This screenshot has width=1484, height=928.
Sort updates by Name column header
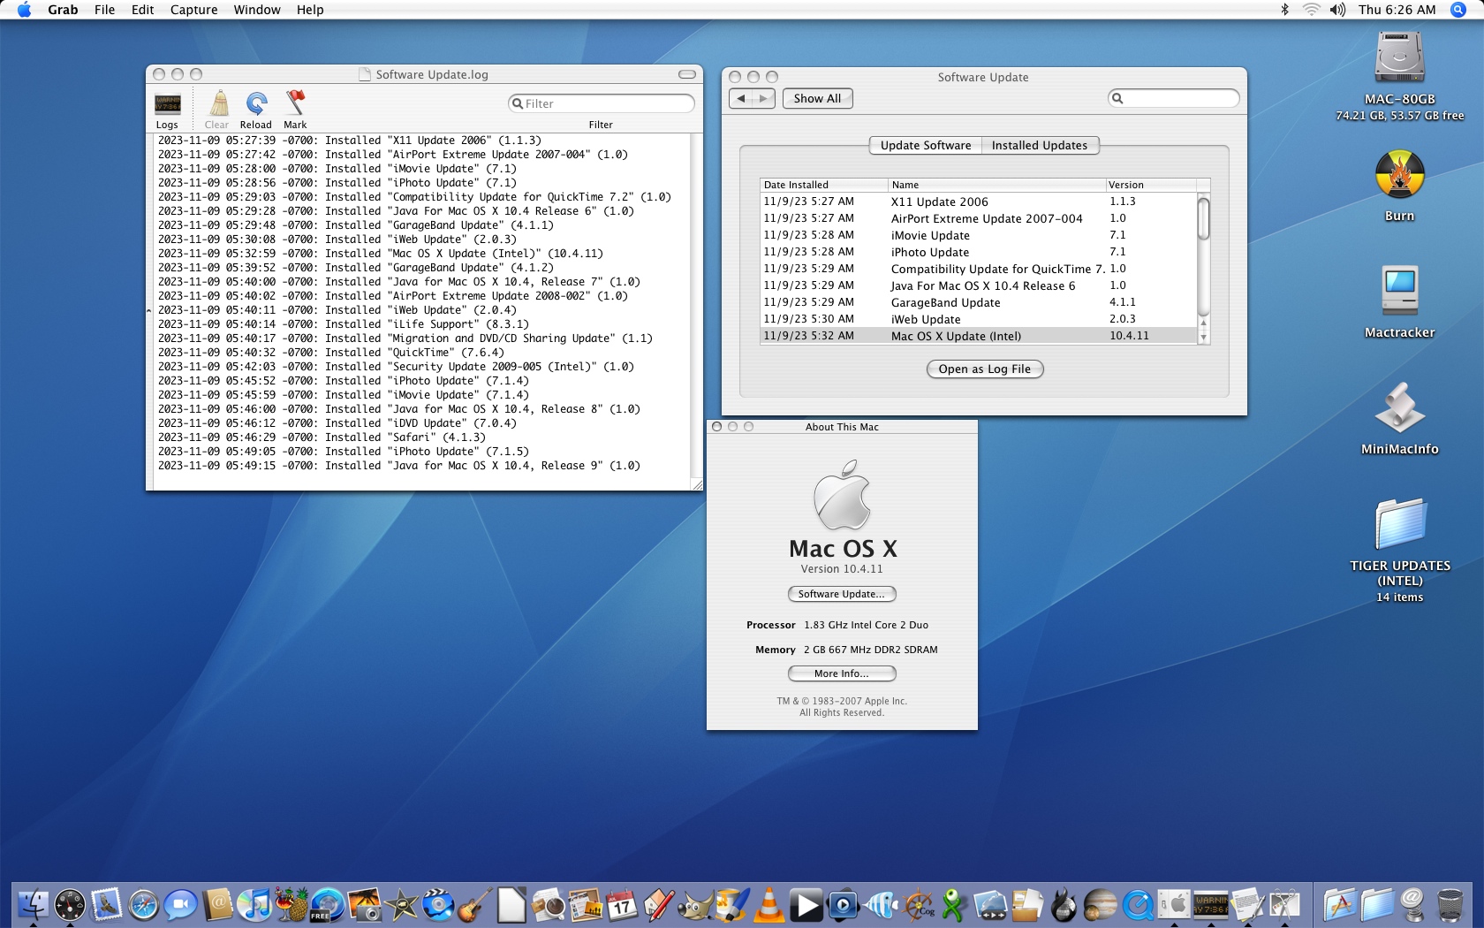[x=996, y=185]
